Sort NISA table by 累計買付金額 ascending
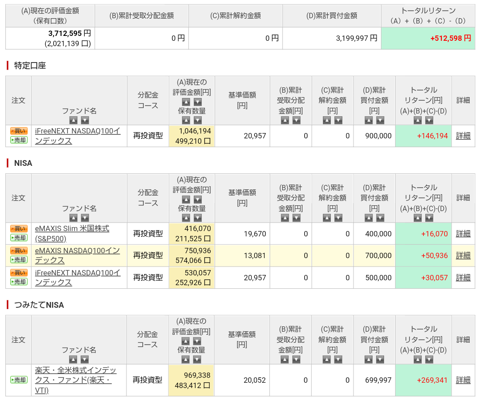Screen dimensions: 479x400 [369, 218]
